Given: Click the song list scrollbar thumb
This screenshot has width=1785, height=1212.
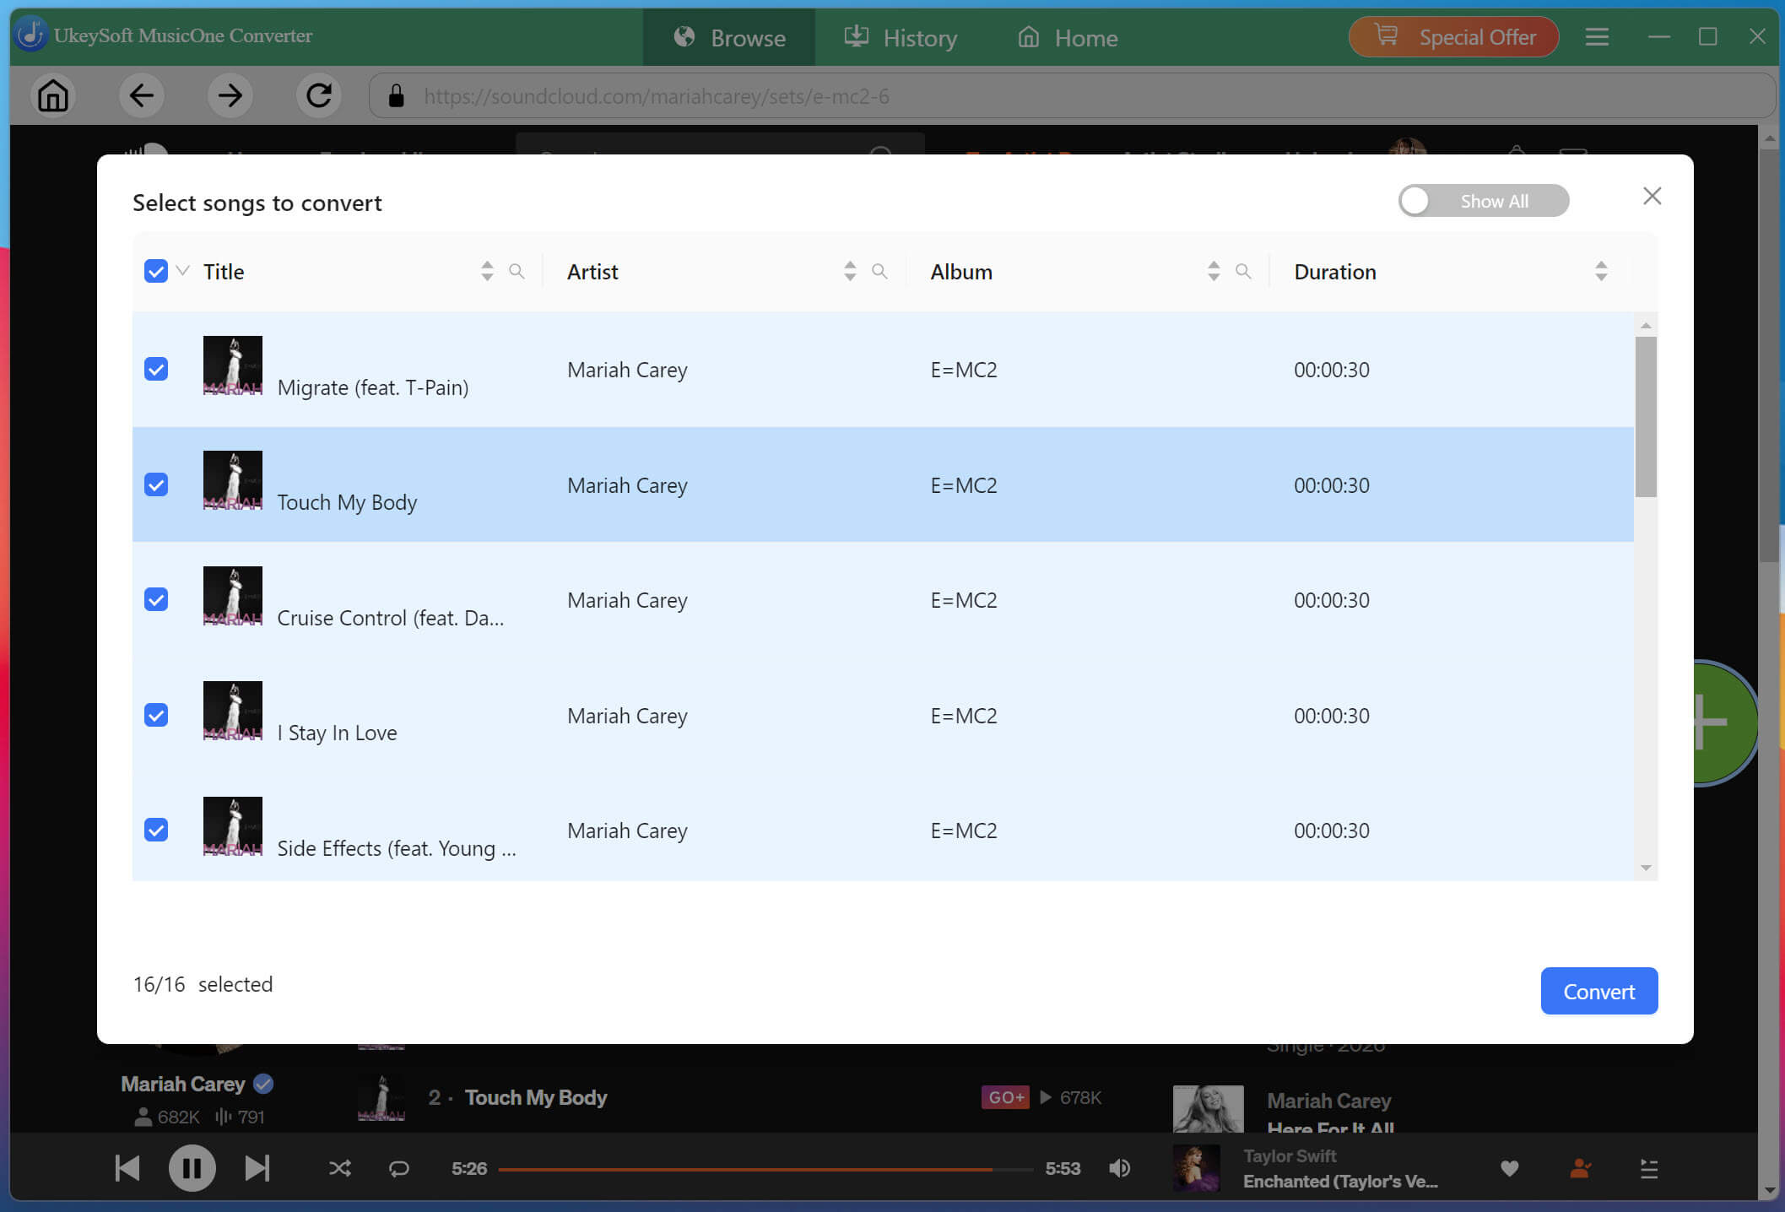Looking at the screenshot, I should pyautogui.click(x=1646, y=417).
